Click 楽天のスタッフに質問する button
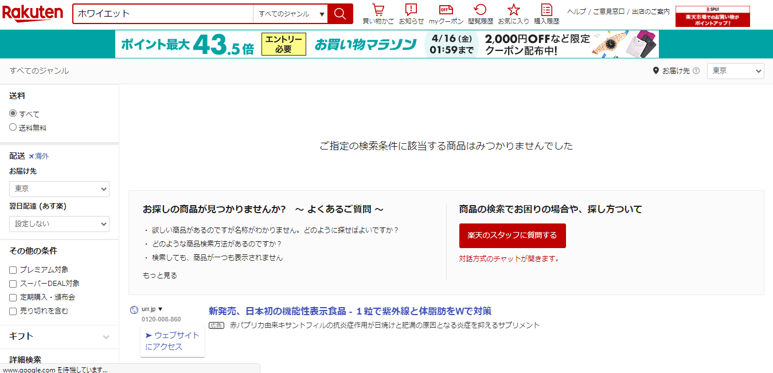Viewport: 773px width, 373px height. click(x=512, y=235)
